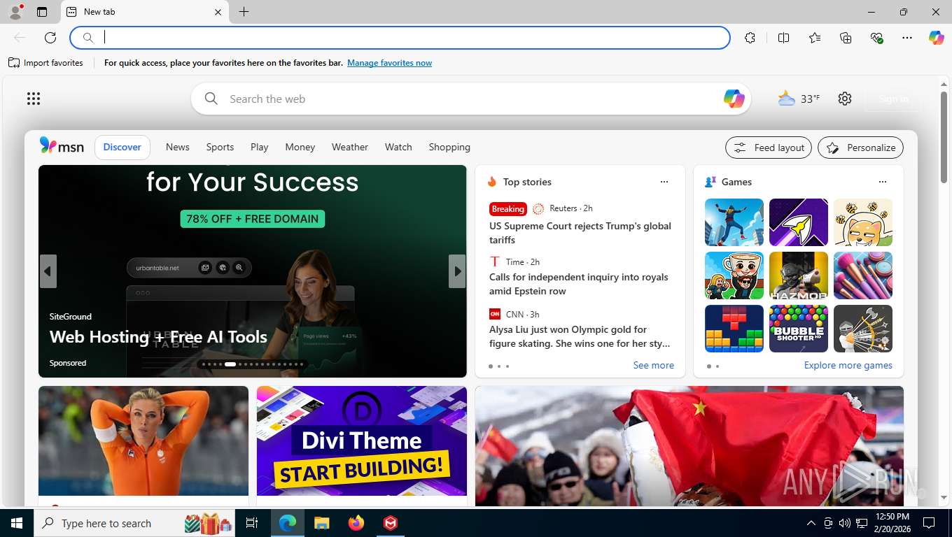Open the archery knight game thumbnail
The width and height of the screenshot is (952, 537).
pos(863,329)
